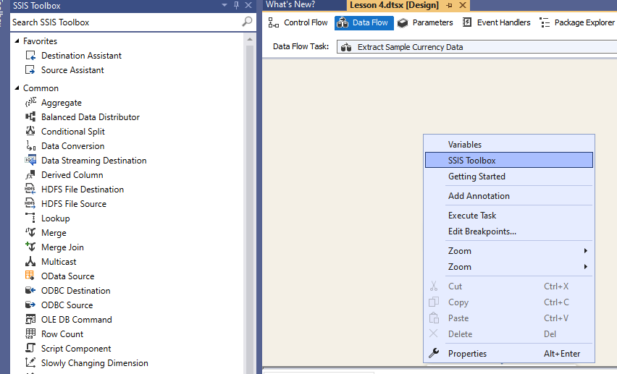Viewport: 617px width, 374px height.
Task: Select the OData Source icon
Action: pos(30,276)
